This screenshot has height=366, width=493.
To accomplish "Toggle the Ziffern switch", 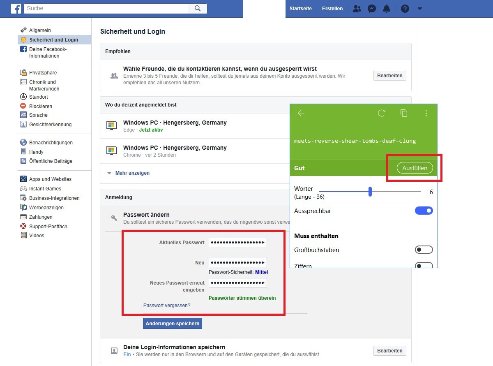I will point(424,265).
